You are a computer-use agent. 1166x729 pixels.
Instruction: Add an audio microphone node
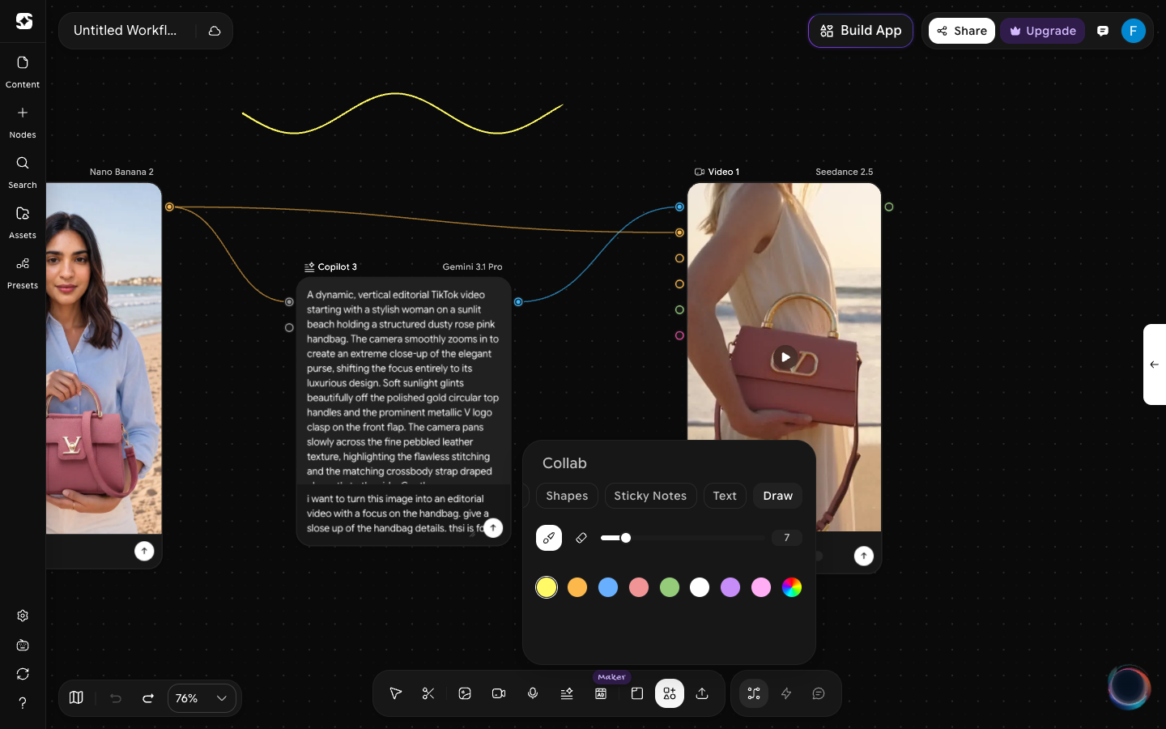(533, 693)
